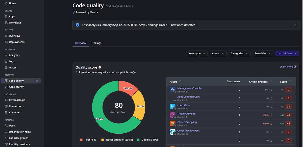Open the ManagementConsoles asset details

(x=189, y=88)
